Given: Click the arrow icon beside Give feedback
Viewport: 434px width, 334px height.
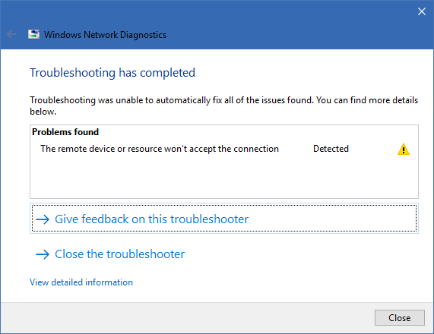Looking at the screenshot, I should [43, 219].
